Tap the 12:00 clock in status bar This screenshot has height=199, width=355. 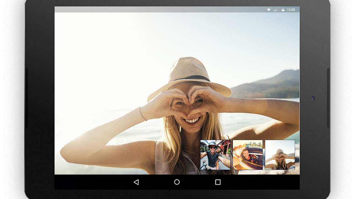(x=291, y=10)
